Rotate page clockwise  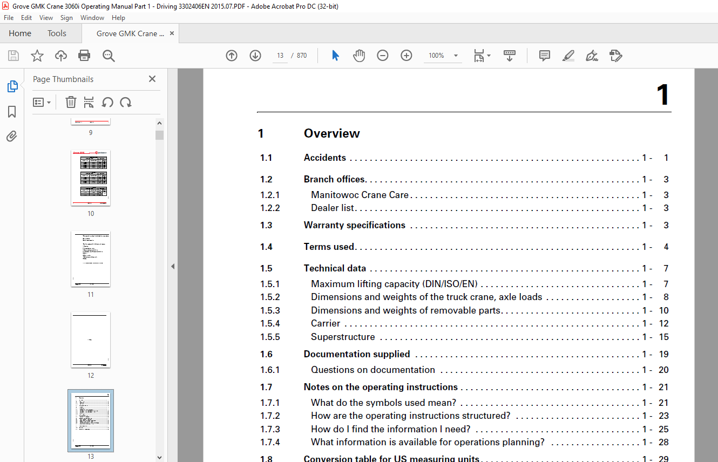click(x=126, y=102)
